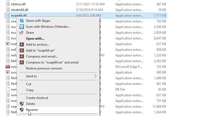Click file icon of the 701 KB row

8,101
